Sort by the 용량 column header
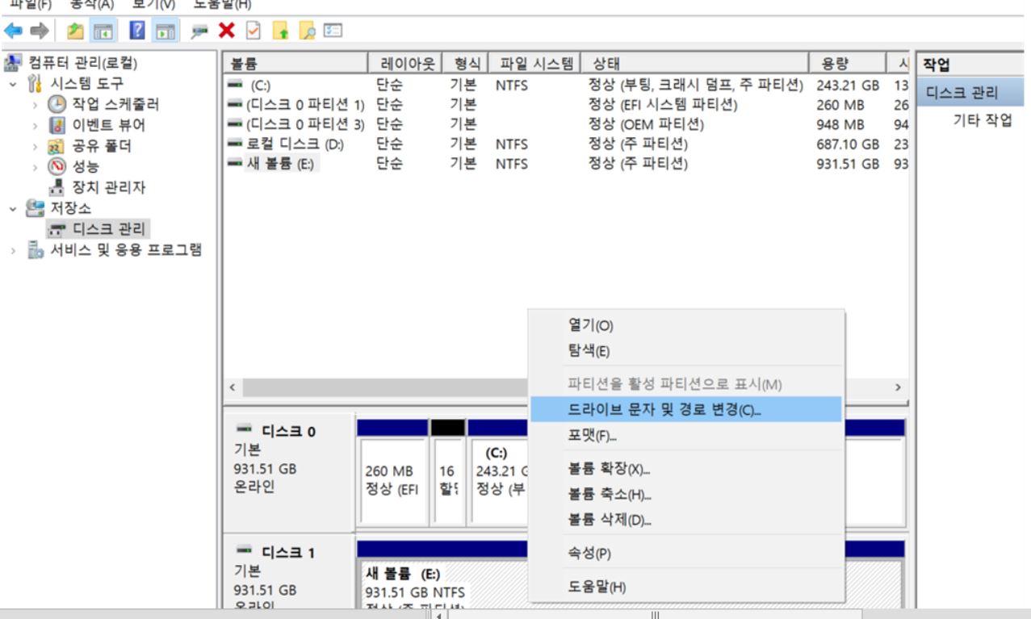Viewport: 1031px width, 619px height. click(x=847, y=64)
